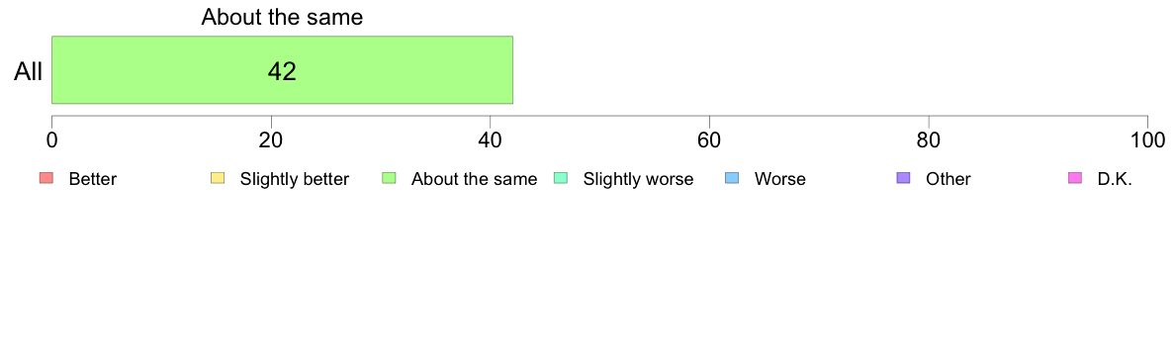Image resolution: width=1175 pixels, height=364 pixels.
Task: Click the 'Worse' legend text
Action: coord(780,179)
